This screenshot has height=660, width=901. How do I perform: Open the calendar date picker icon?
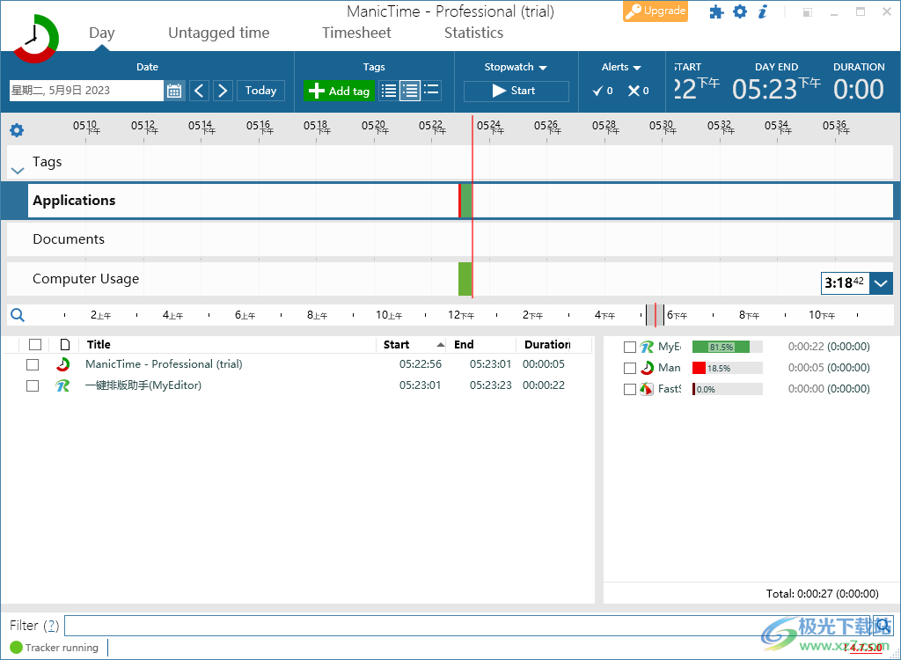pyautogui.click(x=174, y=91)
